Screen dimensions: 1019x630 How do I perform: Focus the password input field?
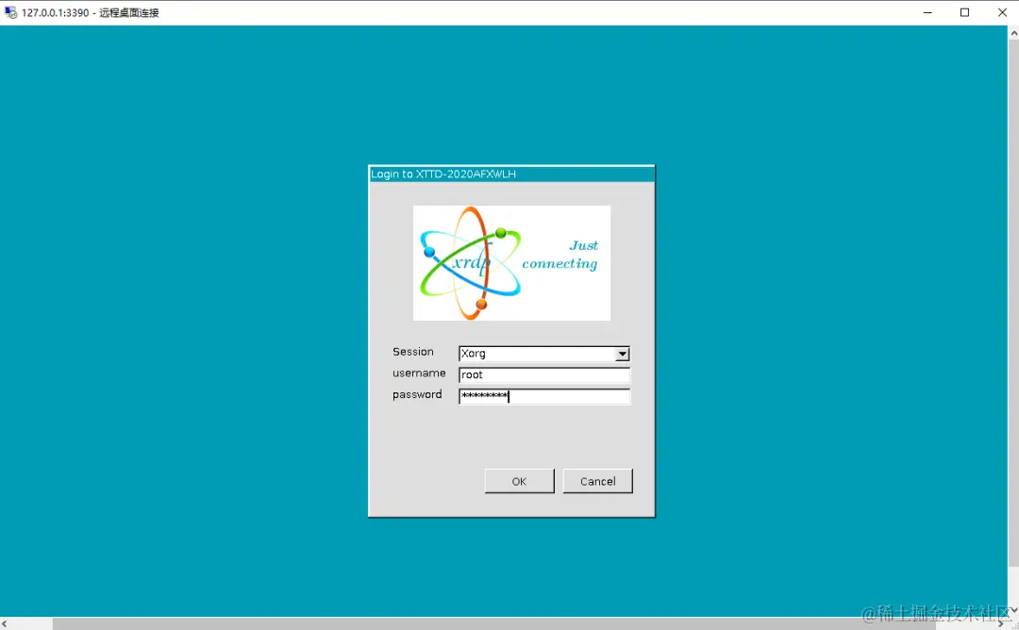pos(544,396)
